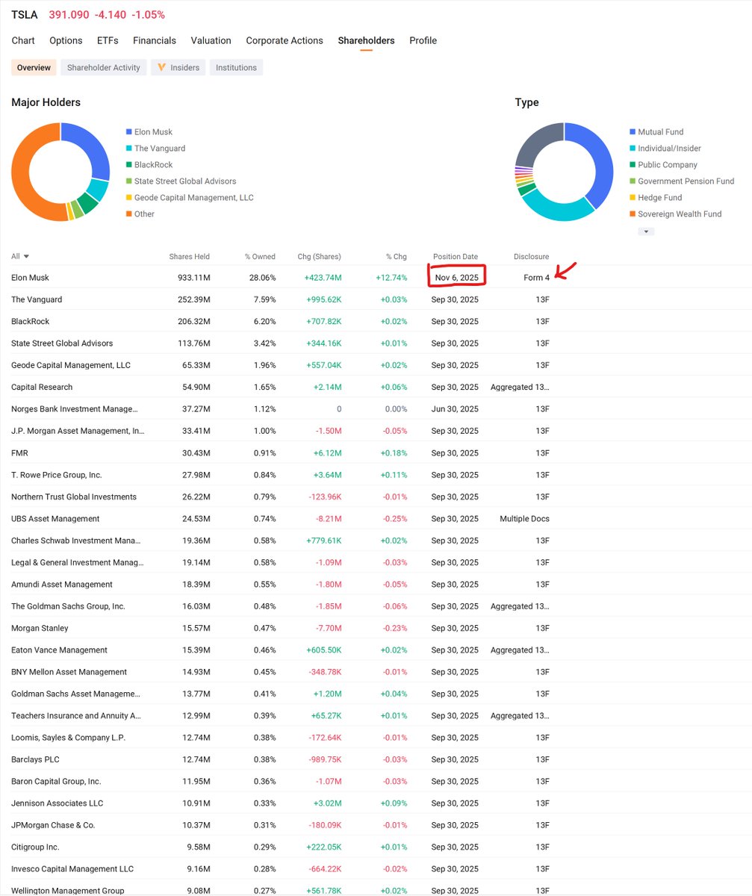Select Northern Trust Global Investments row
Screen dimensions: 752x896
[x=376, y=497]
